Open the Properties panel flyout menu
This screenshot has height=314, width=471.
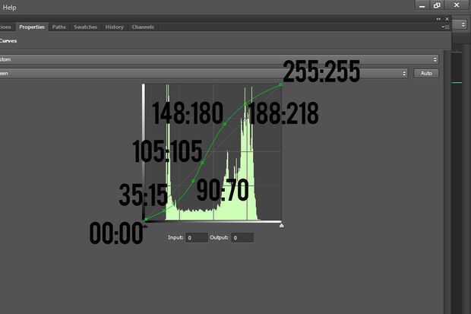pyautogui.click(x=444, y=27)
